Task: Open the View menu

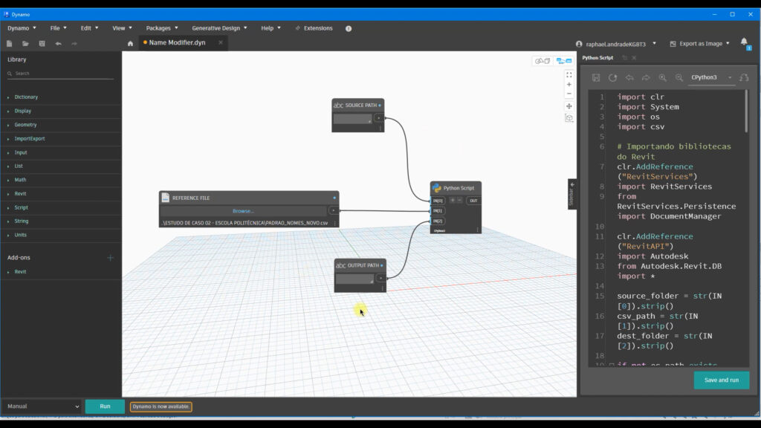Action: 122,28
